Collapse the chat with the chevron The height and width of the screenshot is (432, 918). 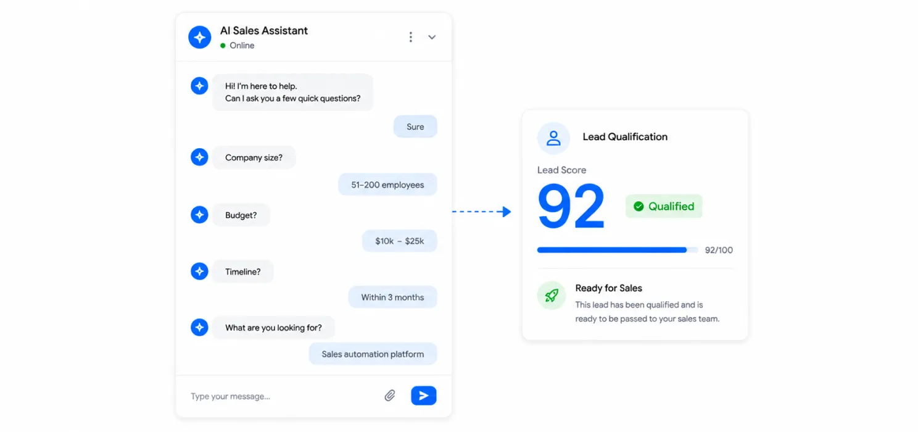pyautogui.click(x=432, y=37)
